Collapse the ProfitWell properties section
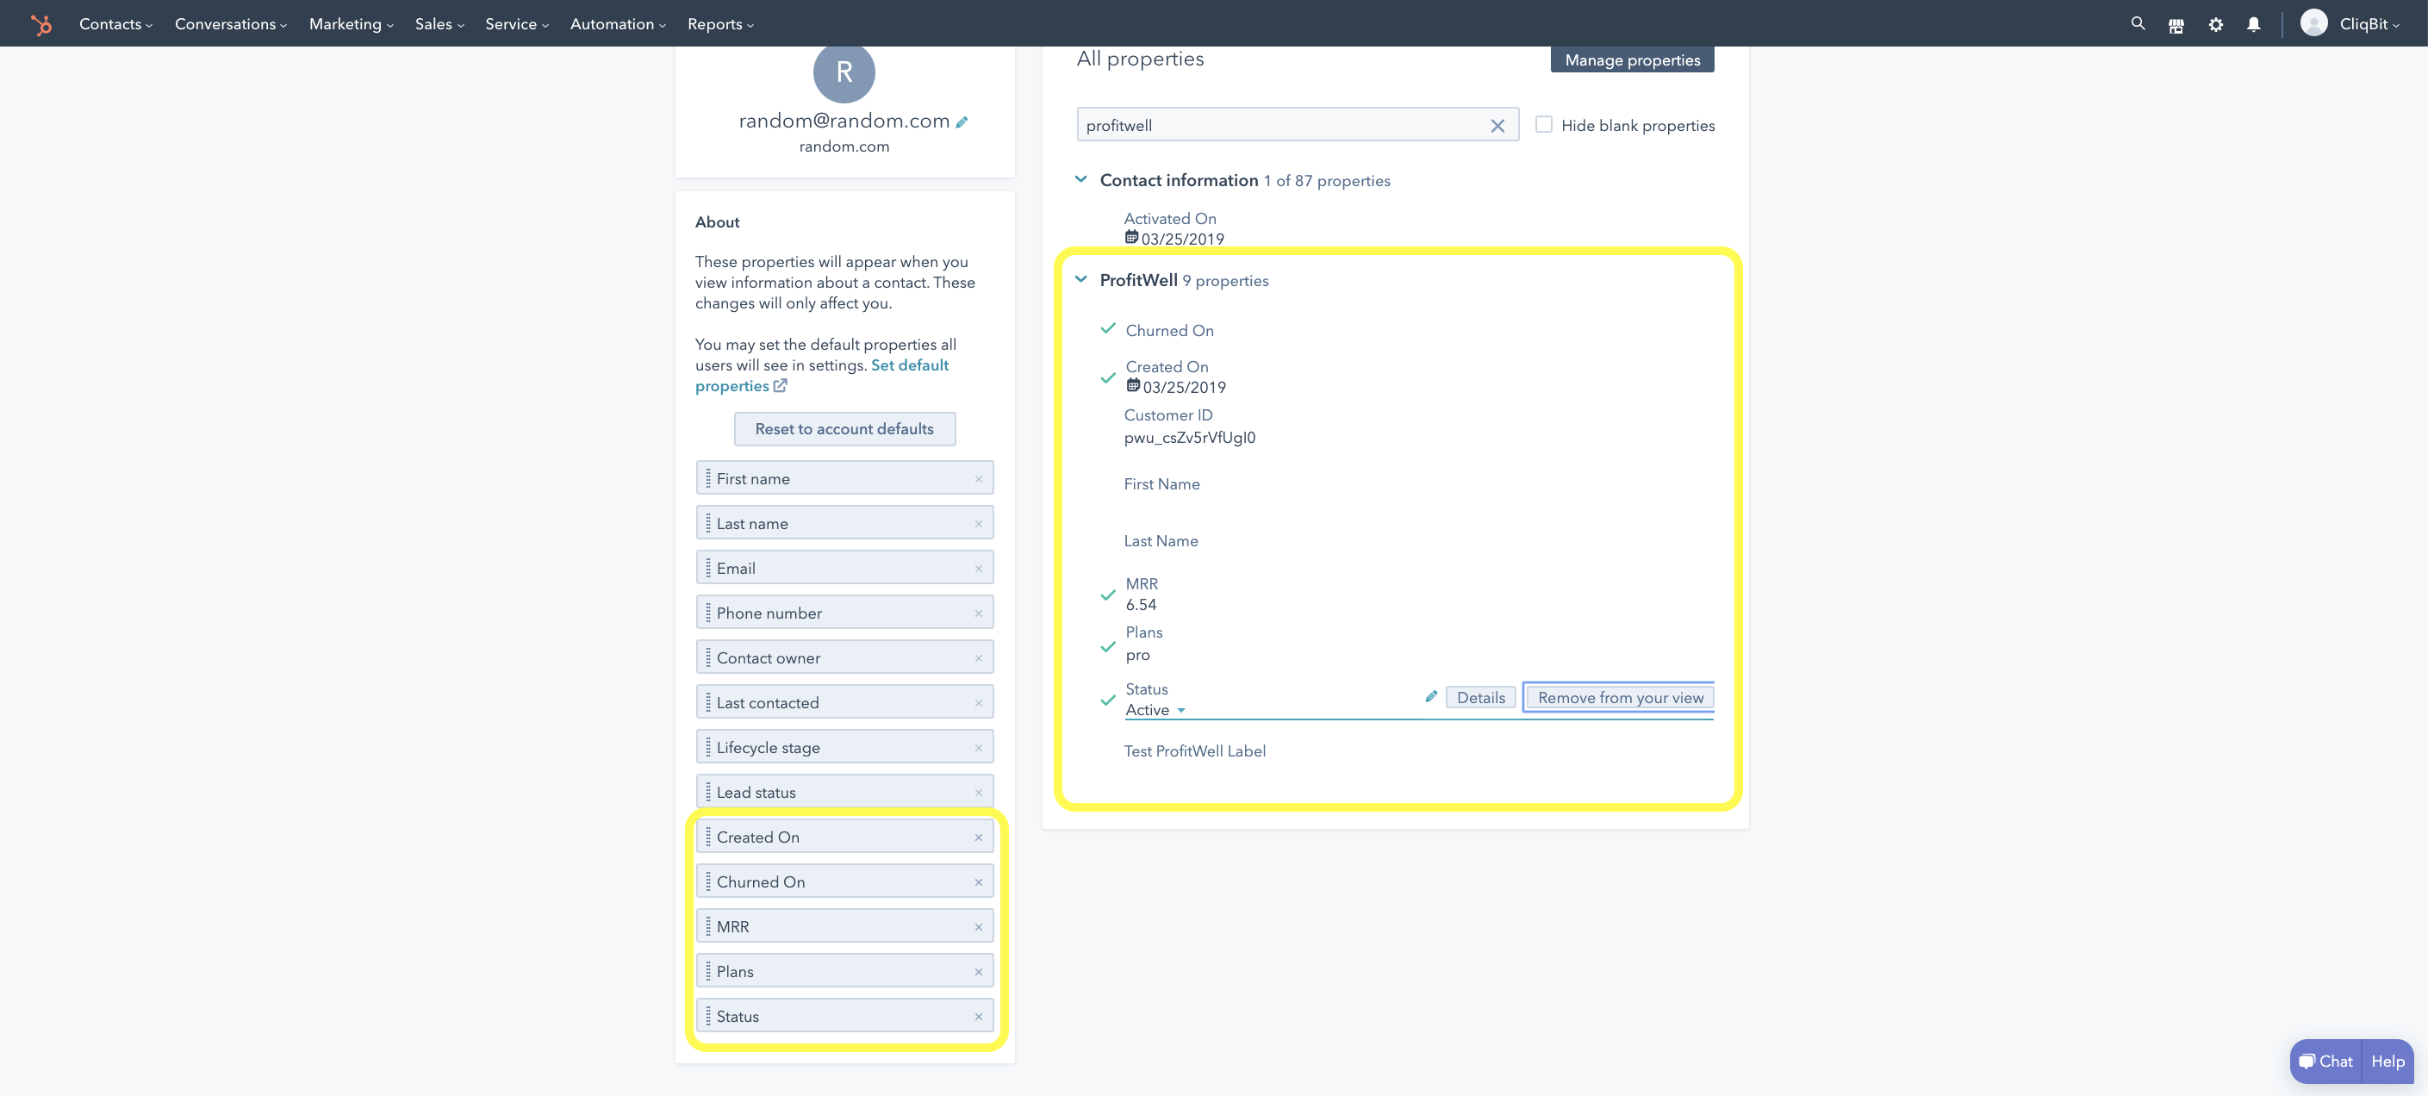The image size is (2428, 1096). (x=1081, y=279)
